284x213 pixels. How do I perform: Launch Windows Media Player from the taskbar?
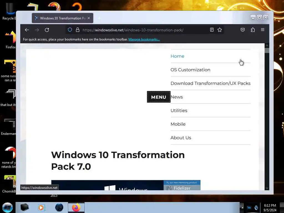(x=41, y=207)
